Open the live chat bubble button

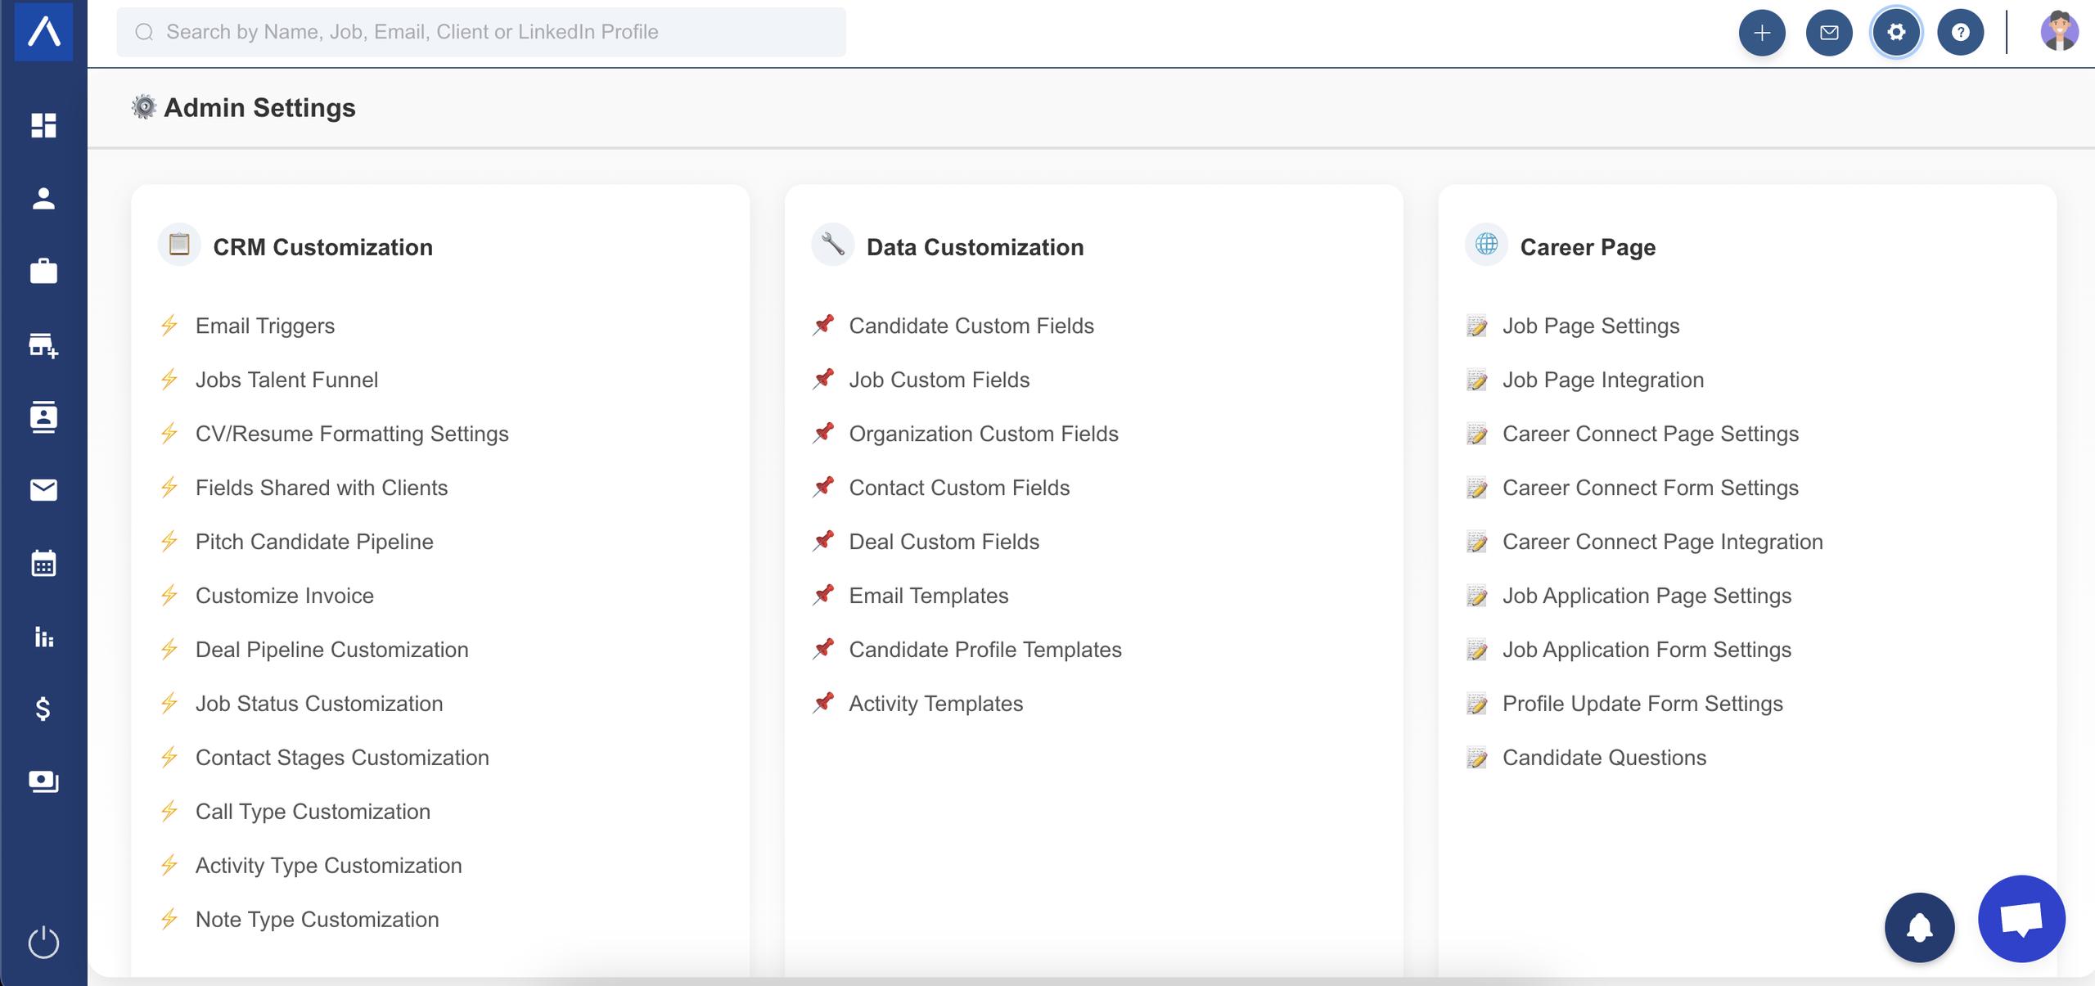[x=2021, y=919]
